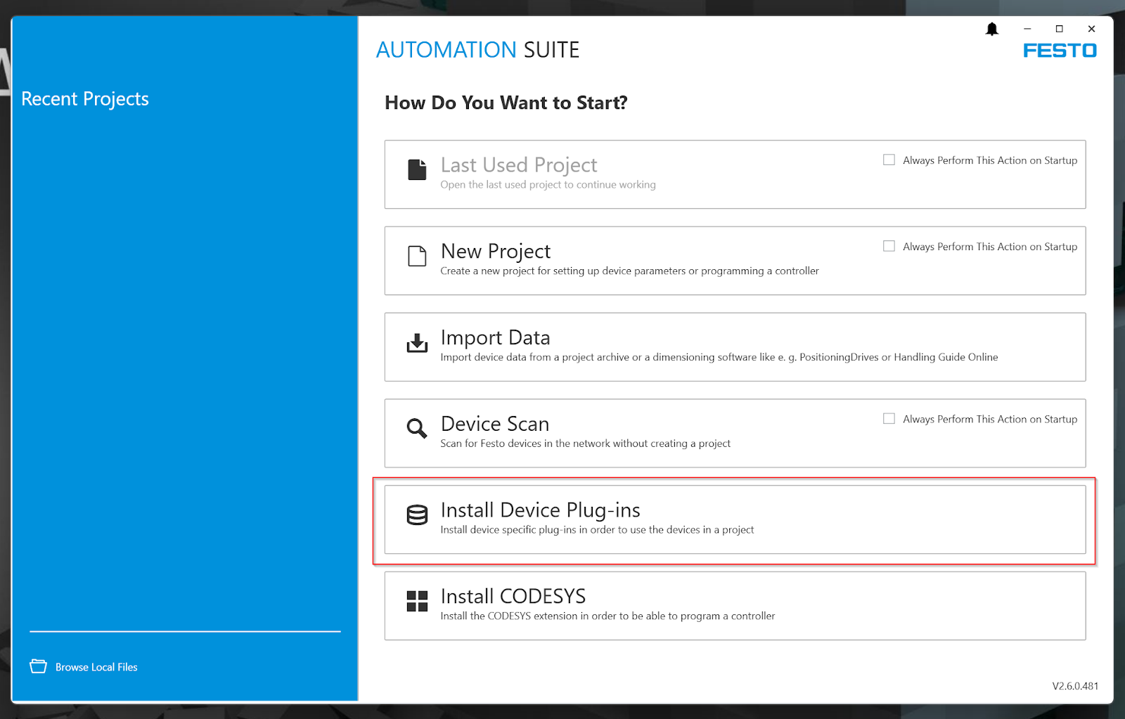Start a New Project
The height and width of the screenshot is (719, 1125).
[735, 261]
